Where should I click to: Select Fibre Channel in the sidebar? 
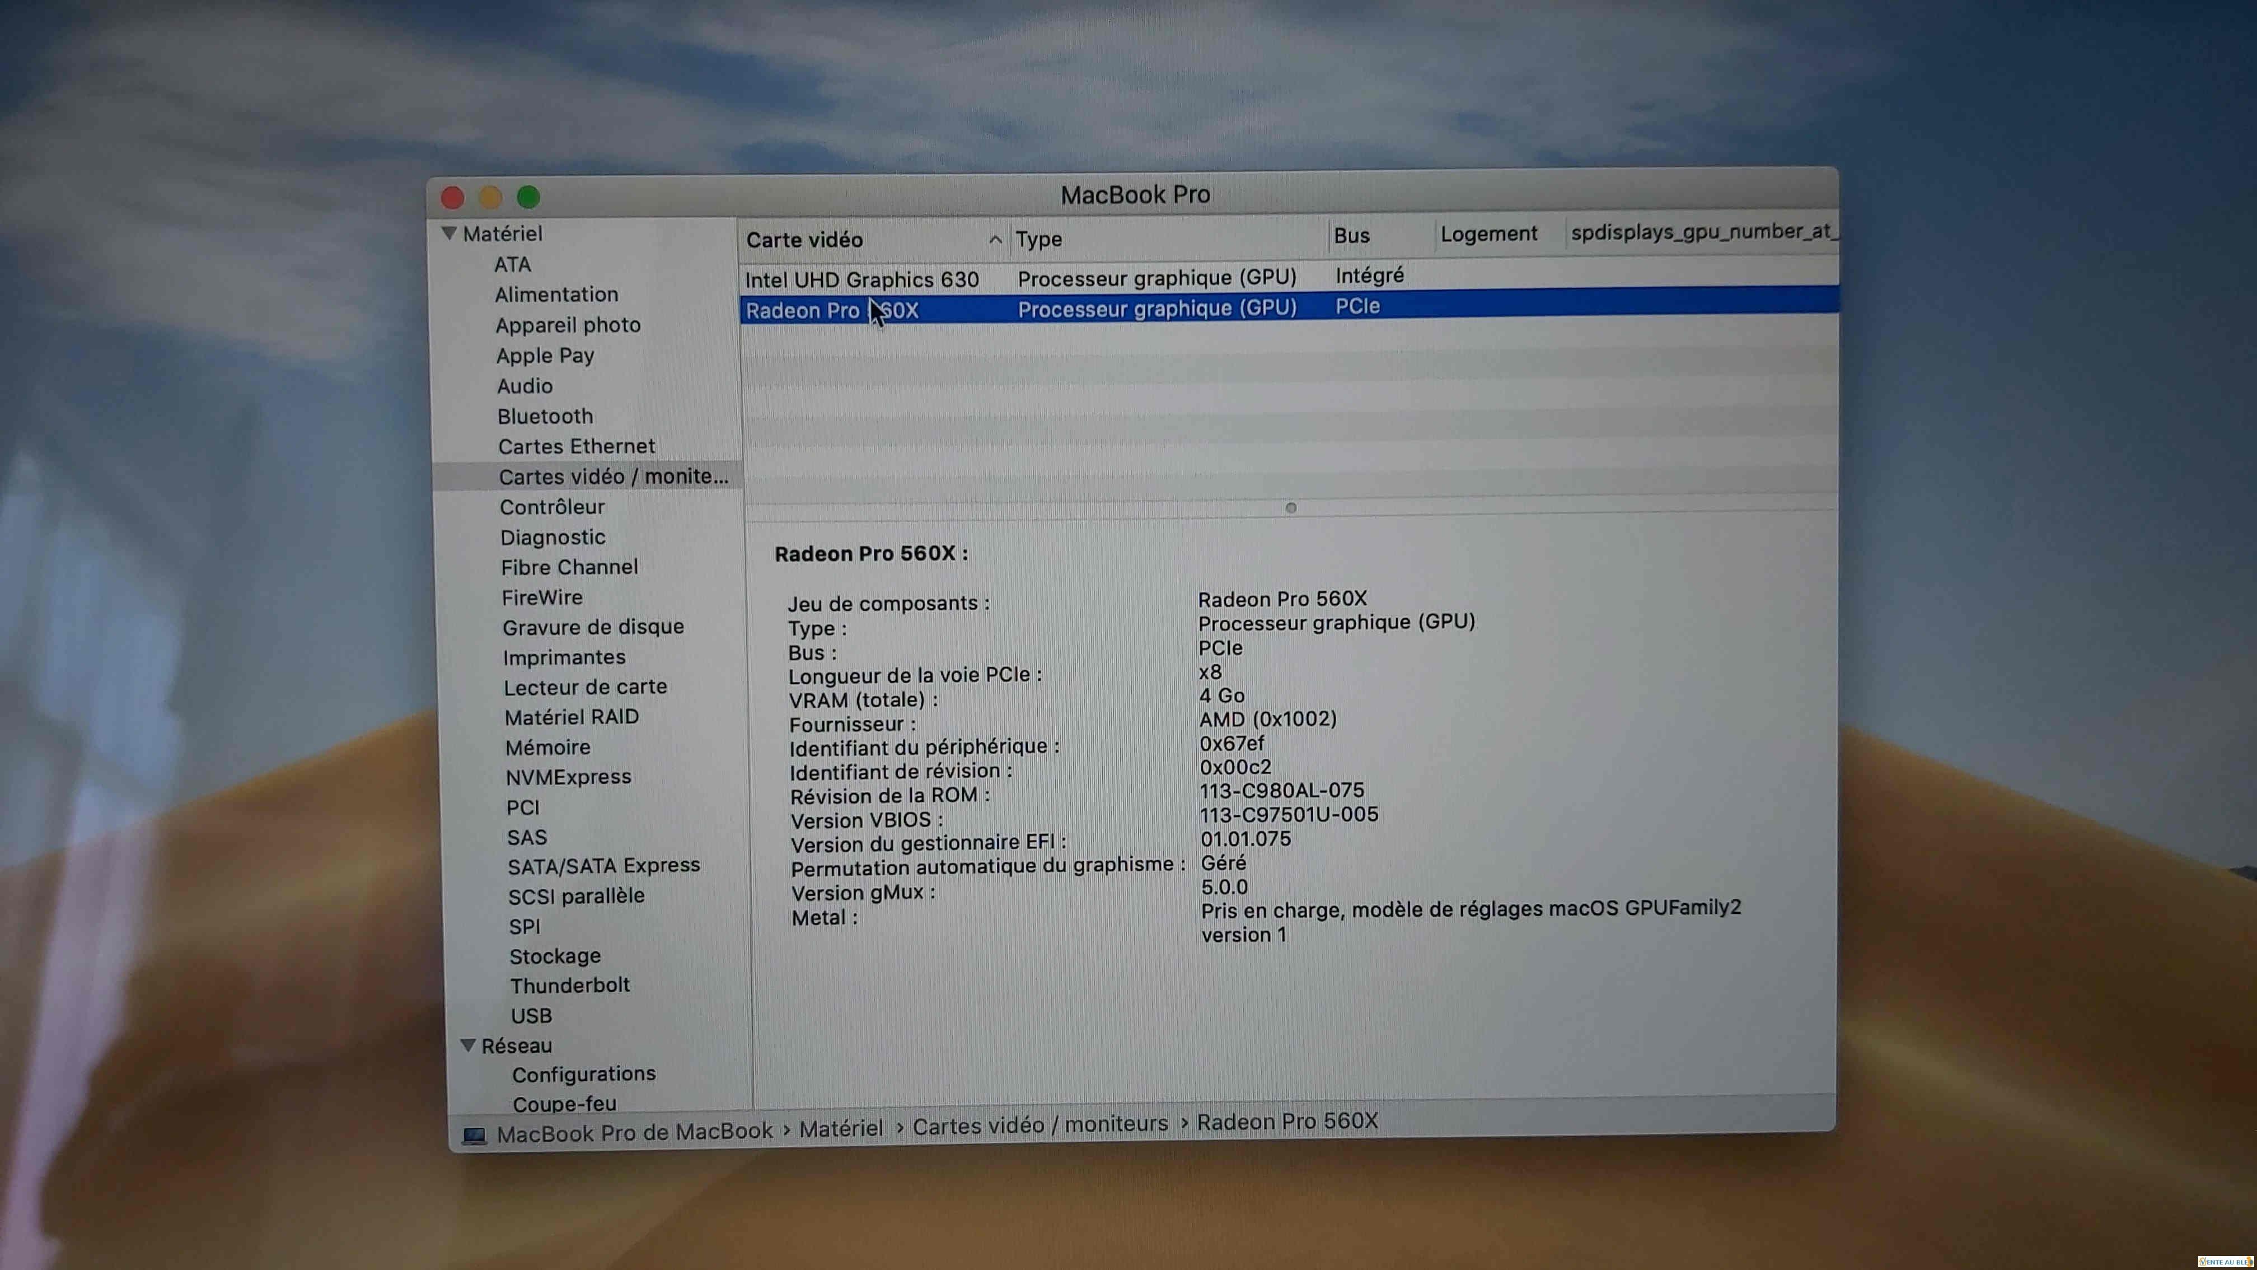point(569,567)
